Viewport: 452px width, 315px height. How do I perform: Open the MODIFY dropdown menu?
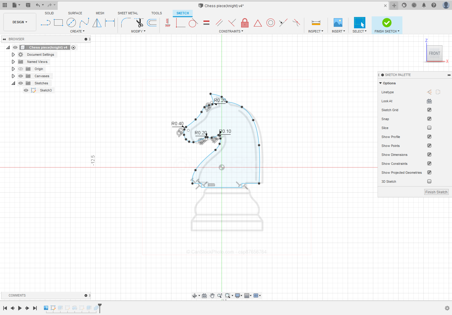click(x=138, y=31)
